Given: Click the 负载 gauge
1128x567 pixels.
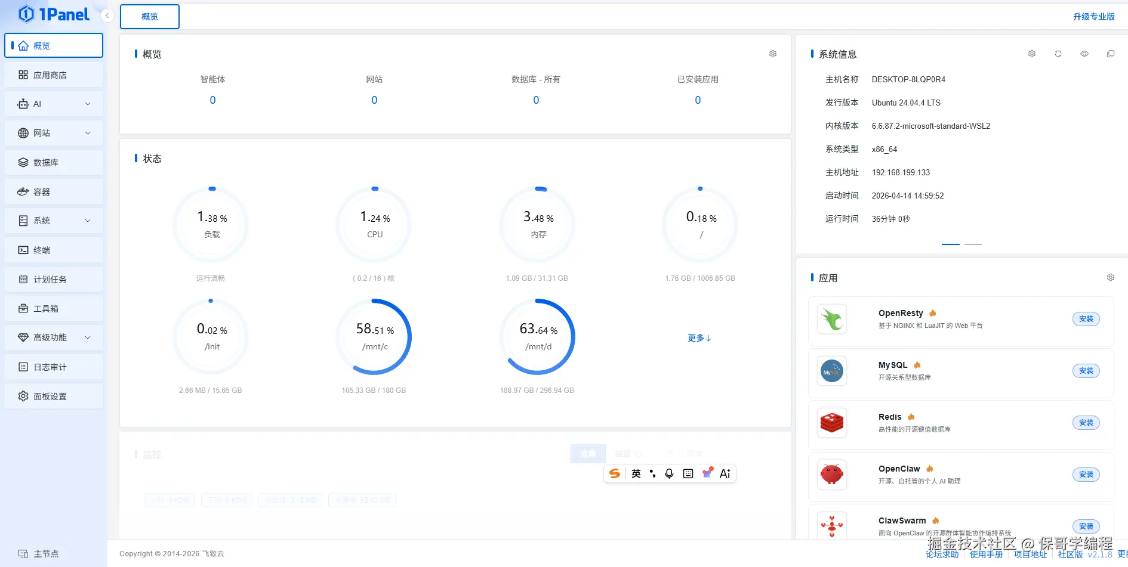Looking at the screenshot, I should (x=211, y=225).
